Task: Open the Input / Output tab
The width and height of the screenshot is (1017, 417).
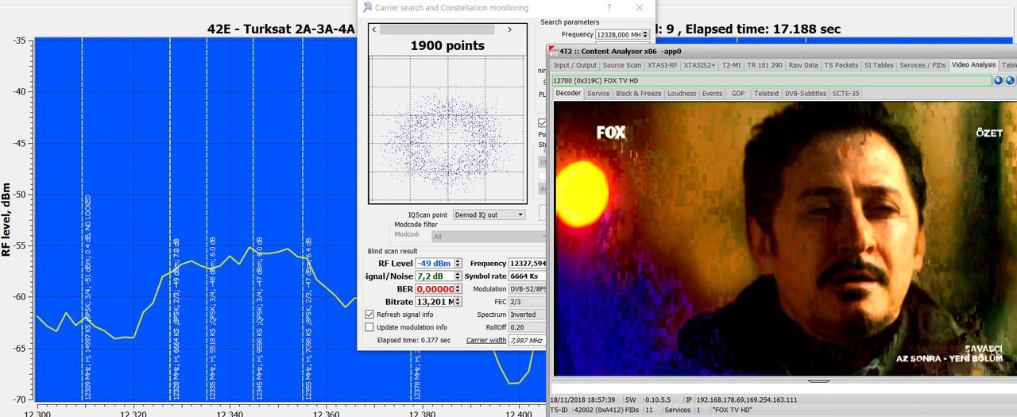Action: pos(574,65)
